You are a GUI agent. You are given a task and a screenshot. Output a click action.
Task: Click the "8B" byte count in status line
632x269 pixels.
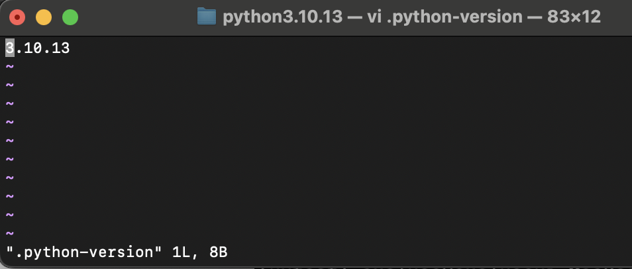coord(219,252)
